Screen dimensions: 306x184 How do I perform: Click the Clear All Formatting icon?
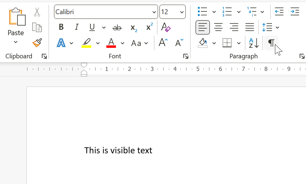pyautogui.click(x=166, y=27)
